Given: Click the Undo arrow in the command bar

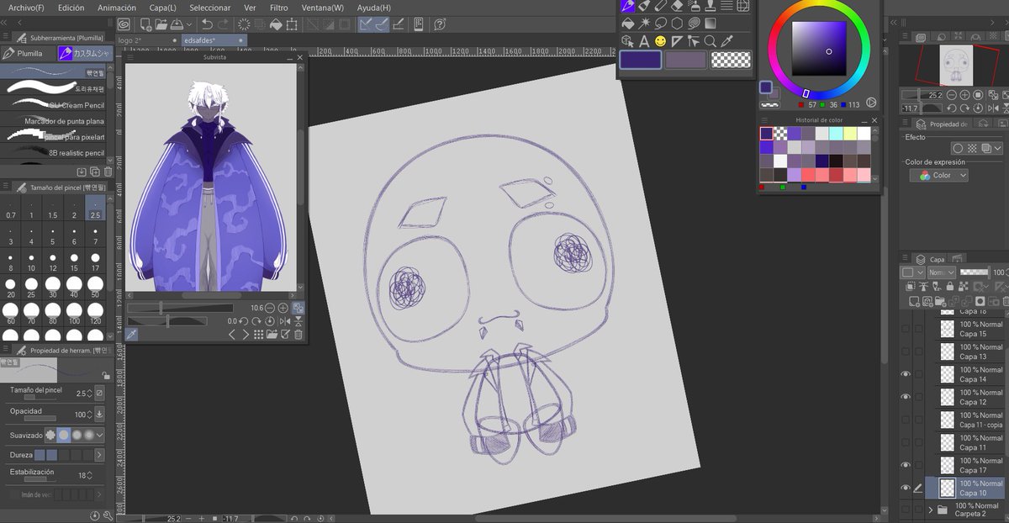Looking at the screenshot, I should 208,24.
